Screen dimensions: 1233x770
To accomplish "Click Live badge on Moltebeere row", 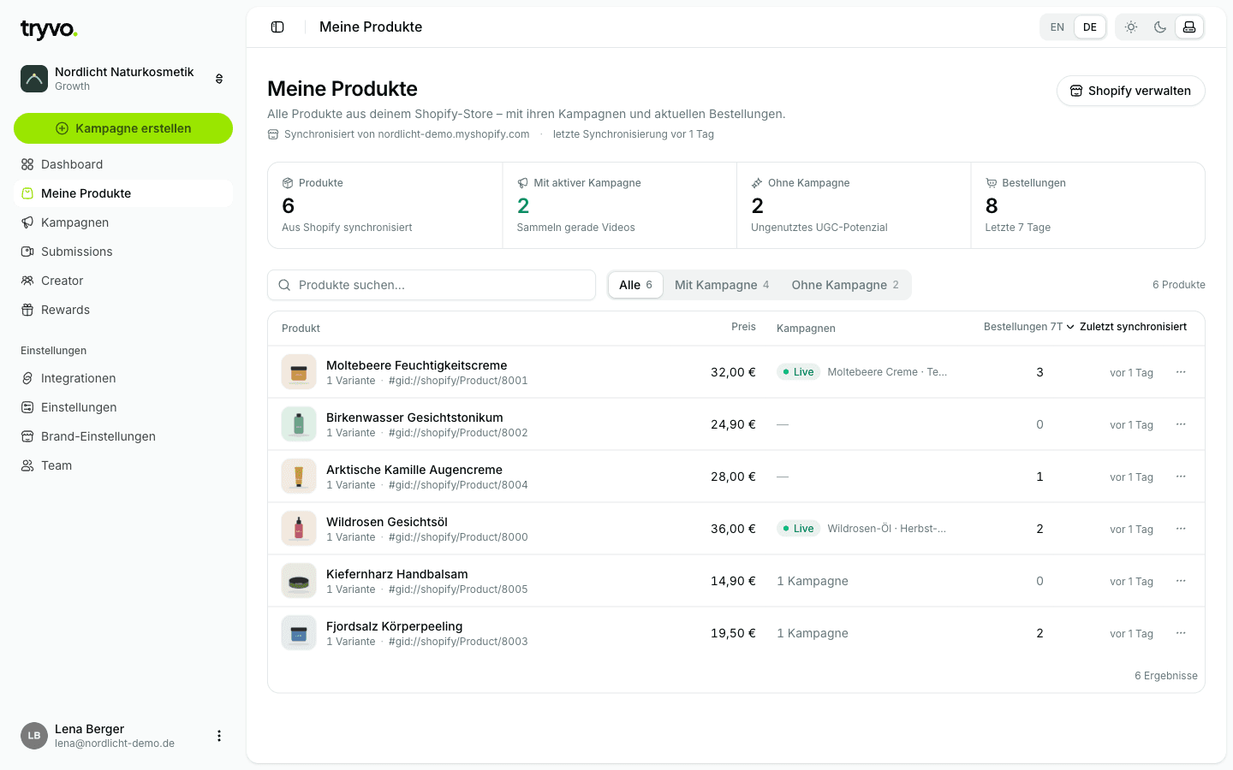I will (x=798, y=372).
